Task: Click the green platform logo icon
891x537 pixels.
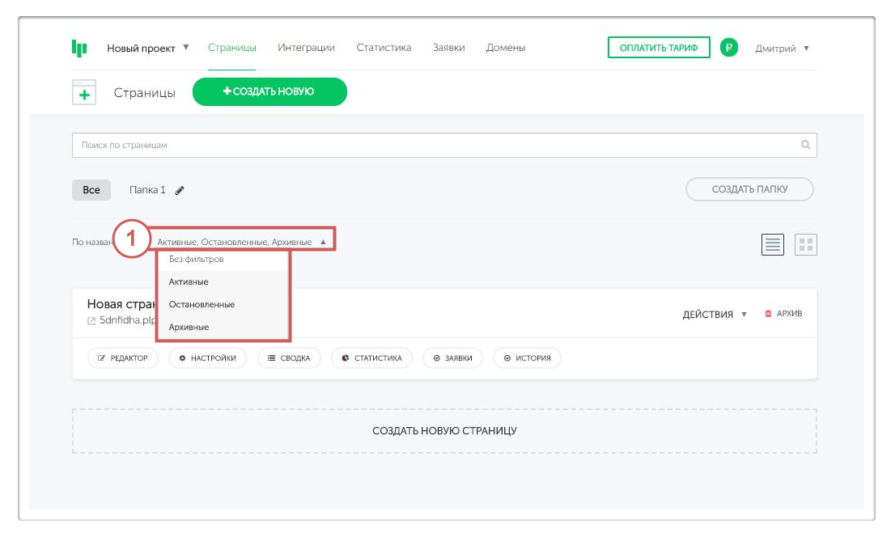Action: [x=78, y=49]
